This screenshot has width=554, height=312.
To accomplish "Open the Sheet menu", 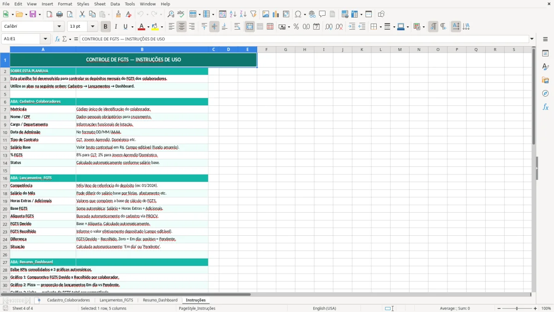I will (100, 4).
